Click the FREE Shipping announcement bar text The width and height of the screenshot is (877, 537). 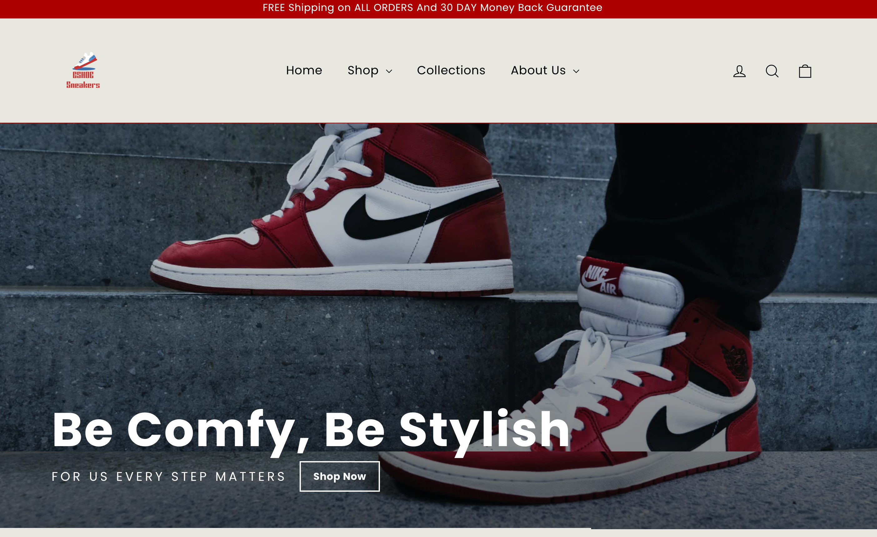click(x=432, y=8)
